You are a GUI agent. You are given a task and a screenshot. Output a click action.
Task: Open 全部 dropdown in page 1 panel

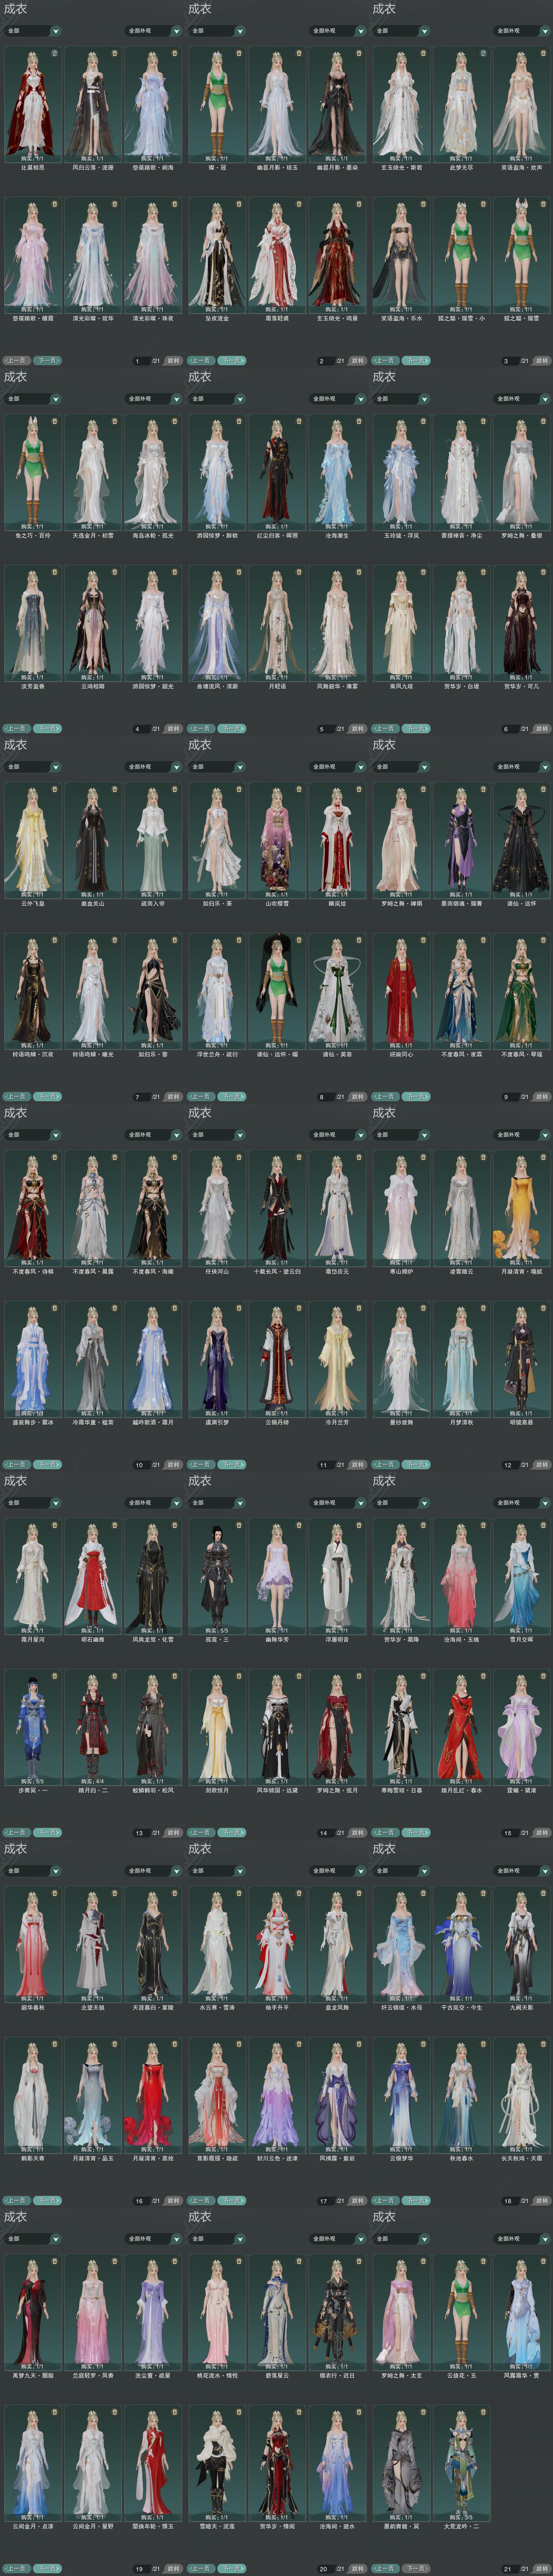tap(33, 31)
